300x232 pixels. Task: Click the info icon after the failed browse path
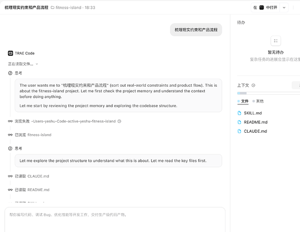pyautogui.click(x=119, y=121)
